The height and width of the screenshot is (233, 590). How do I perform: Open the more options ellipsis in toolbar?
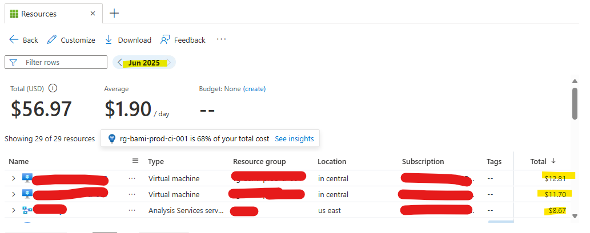click(x=221, y=39)
